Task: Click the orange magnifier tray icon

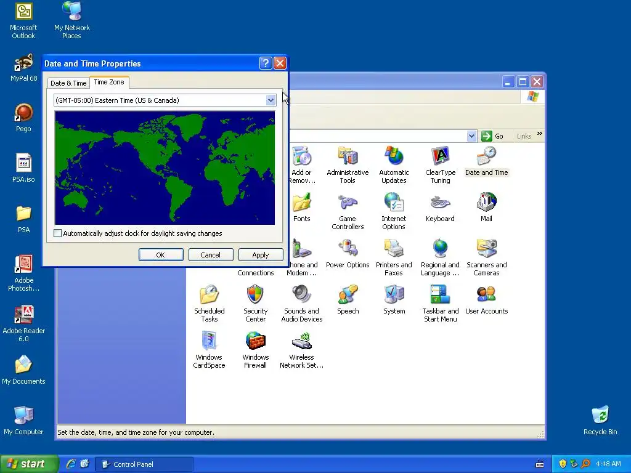Action: pos(585,464)
